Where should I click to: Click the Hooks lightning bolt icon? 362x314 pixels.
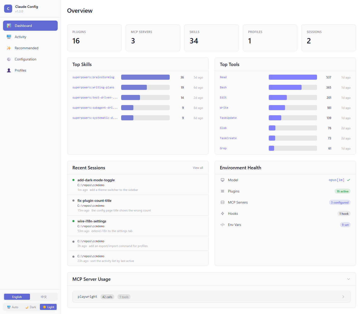coord(223,213)
